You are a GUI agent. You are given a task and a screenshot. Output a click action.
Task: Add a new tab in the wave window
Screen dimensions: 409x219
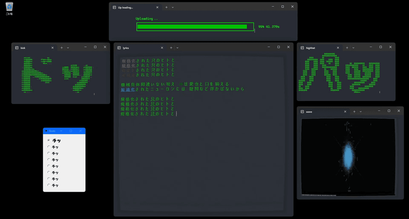pos(354,112)
